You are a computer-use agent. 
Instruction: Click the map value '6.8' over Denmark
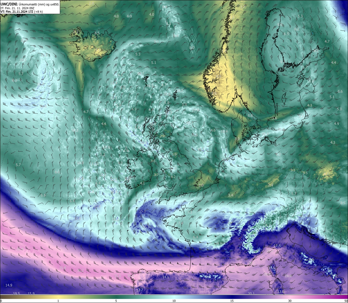coord(250,115)
